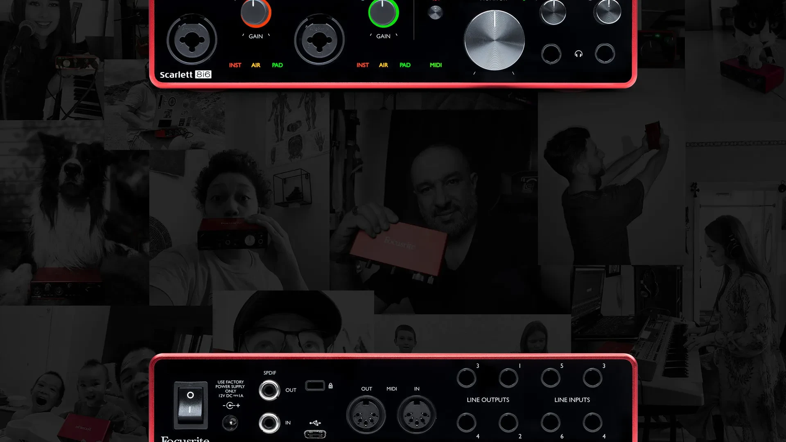Screen dimensions: 786x442
Task: Click the MIDI OUT five-pin DIN port
Action: (x=366, y=415)
